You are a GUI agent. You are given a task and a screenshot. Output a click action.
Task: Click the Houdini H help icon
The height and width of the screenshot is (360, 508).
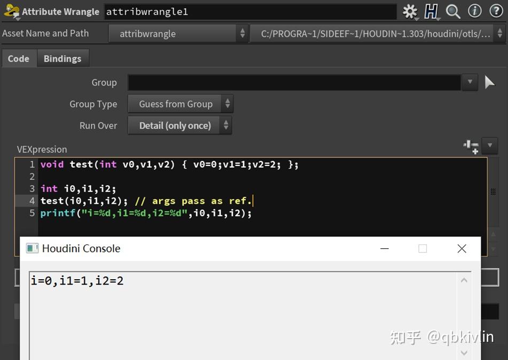(432, 11)
